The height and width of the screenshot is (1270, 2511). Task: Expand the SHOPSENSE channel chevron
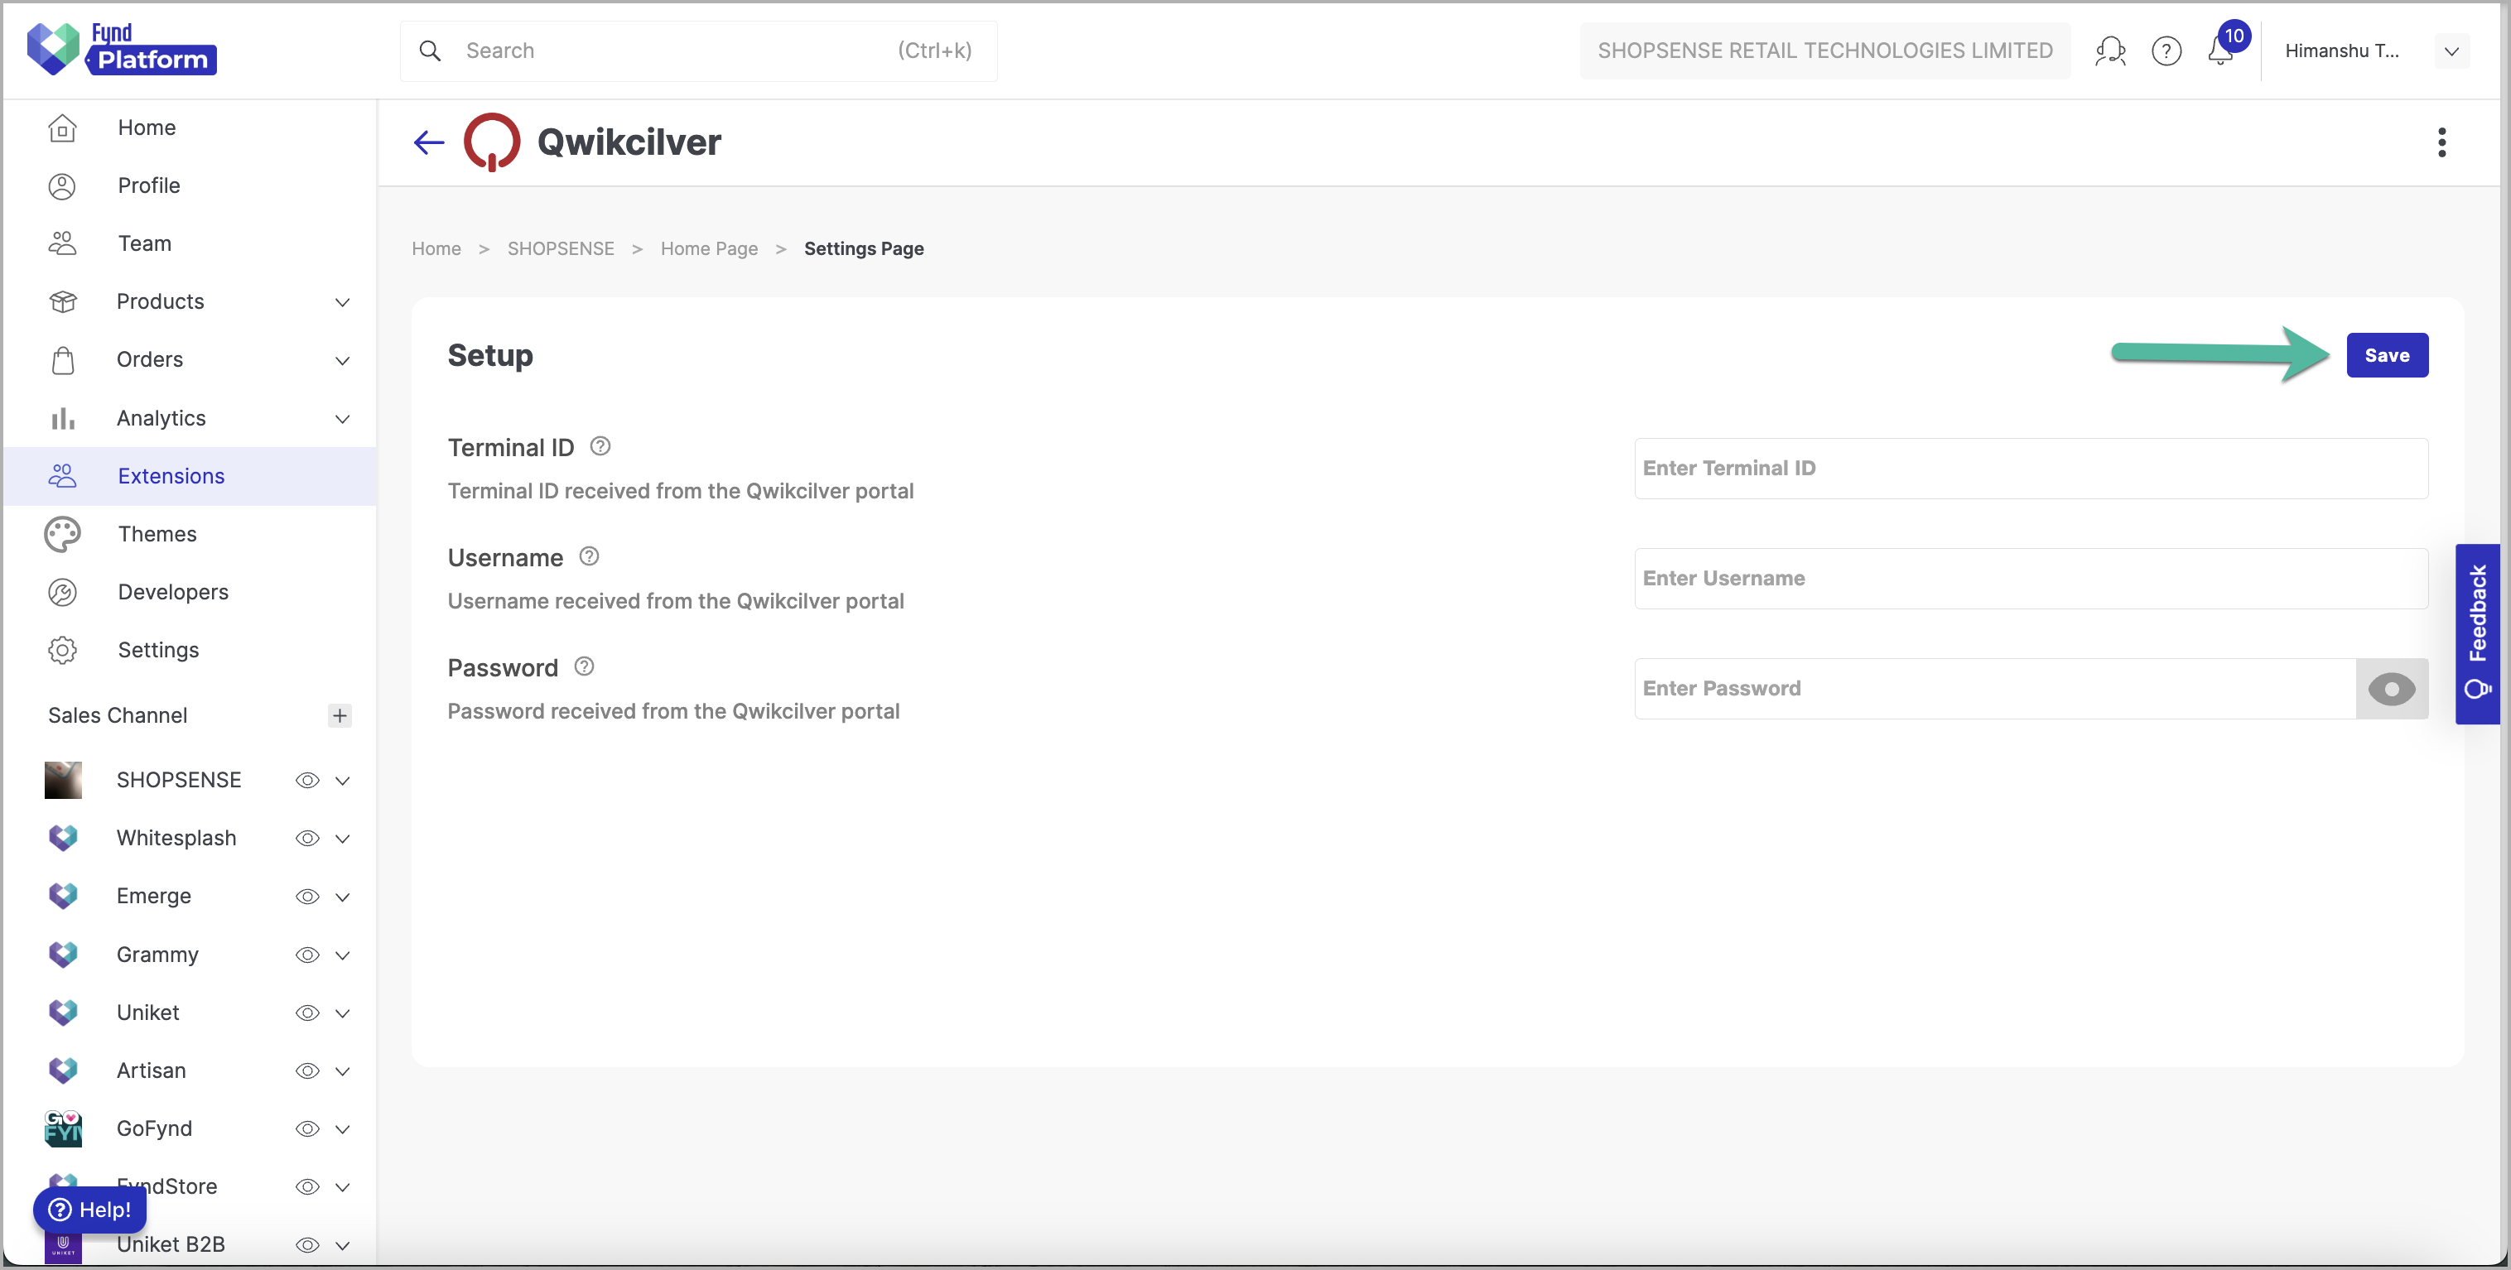[342, 781]
